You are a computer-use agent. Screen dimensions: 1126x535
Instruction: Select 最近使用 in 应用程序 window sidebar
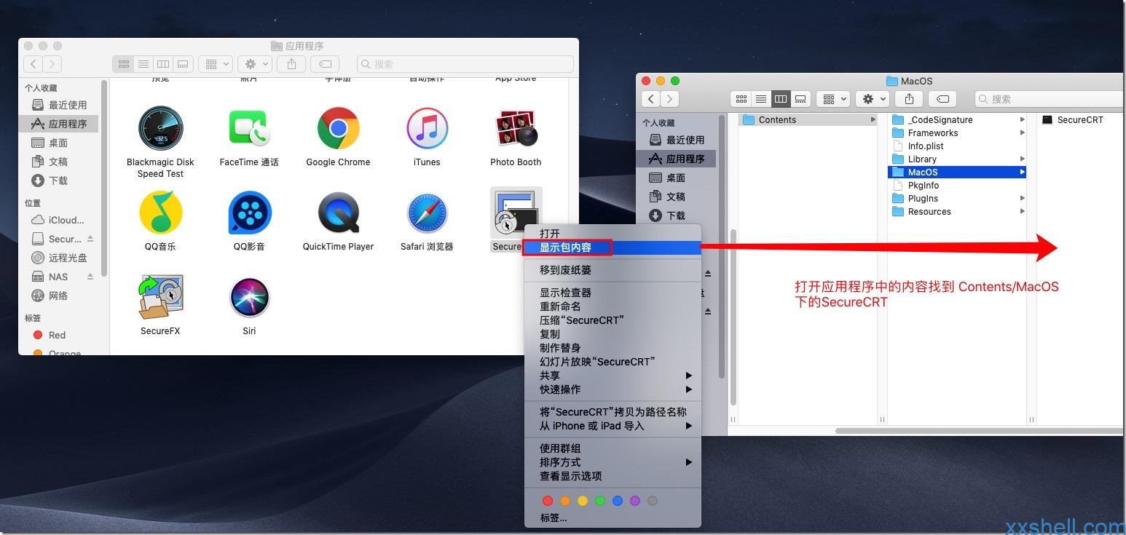[60, 105]
